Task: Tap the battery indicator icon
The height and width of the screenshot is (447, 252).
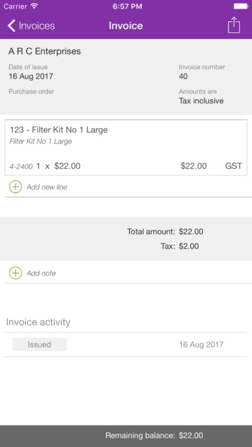Action: click(241, 6)
